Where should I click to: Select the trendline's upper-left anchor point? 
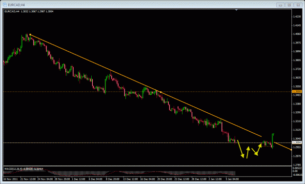(30, 35)
